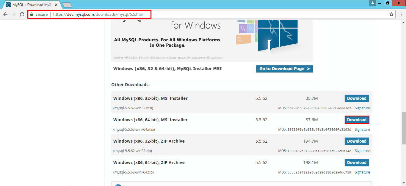Viewport: 406px width, 186px height.
Task: Click MD5 hash f960f82b923680d132b903b922e0b34e
Action: [x=319, y=151]
